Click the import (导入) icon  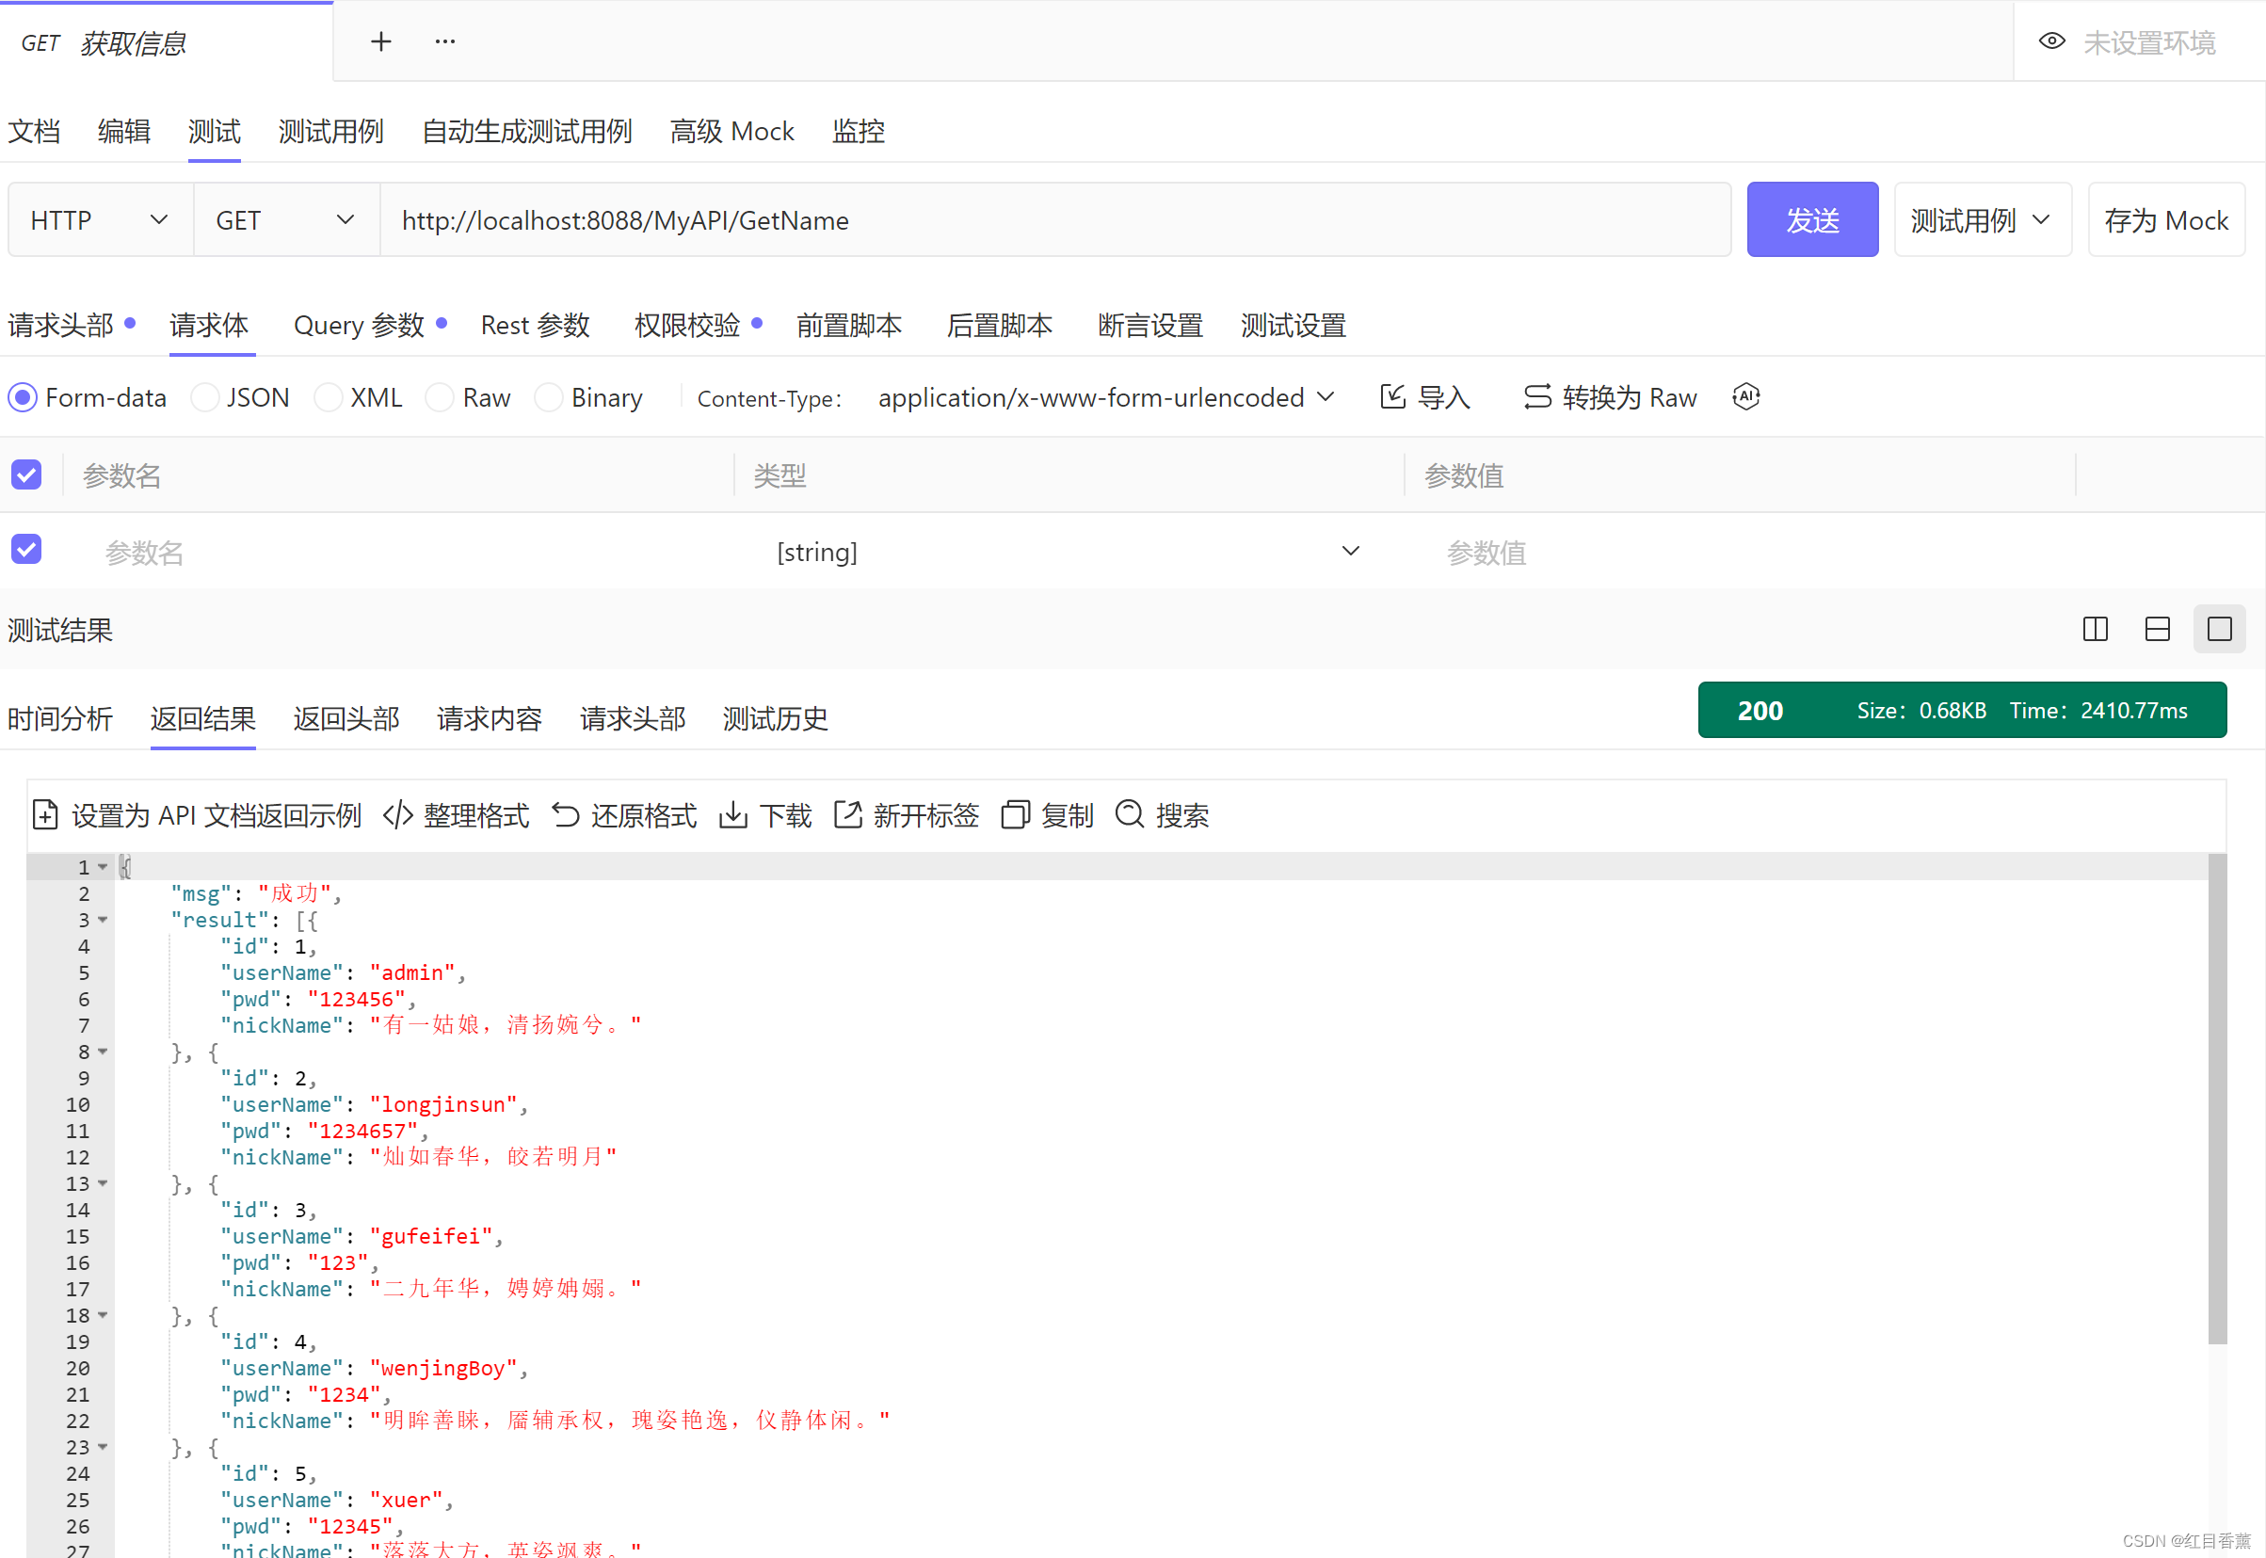click(x=1393, y=397)
